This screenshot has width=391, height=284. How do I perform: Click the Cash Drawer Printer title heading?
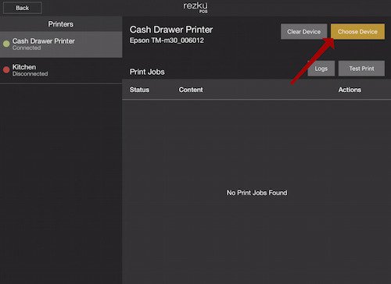click(171, 30)
